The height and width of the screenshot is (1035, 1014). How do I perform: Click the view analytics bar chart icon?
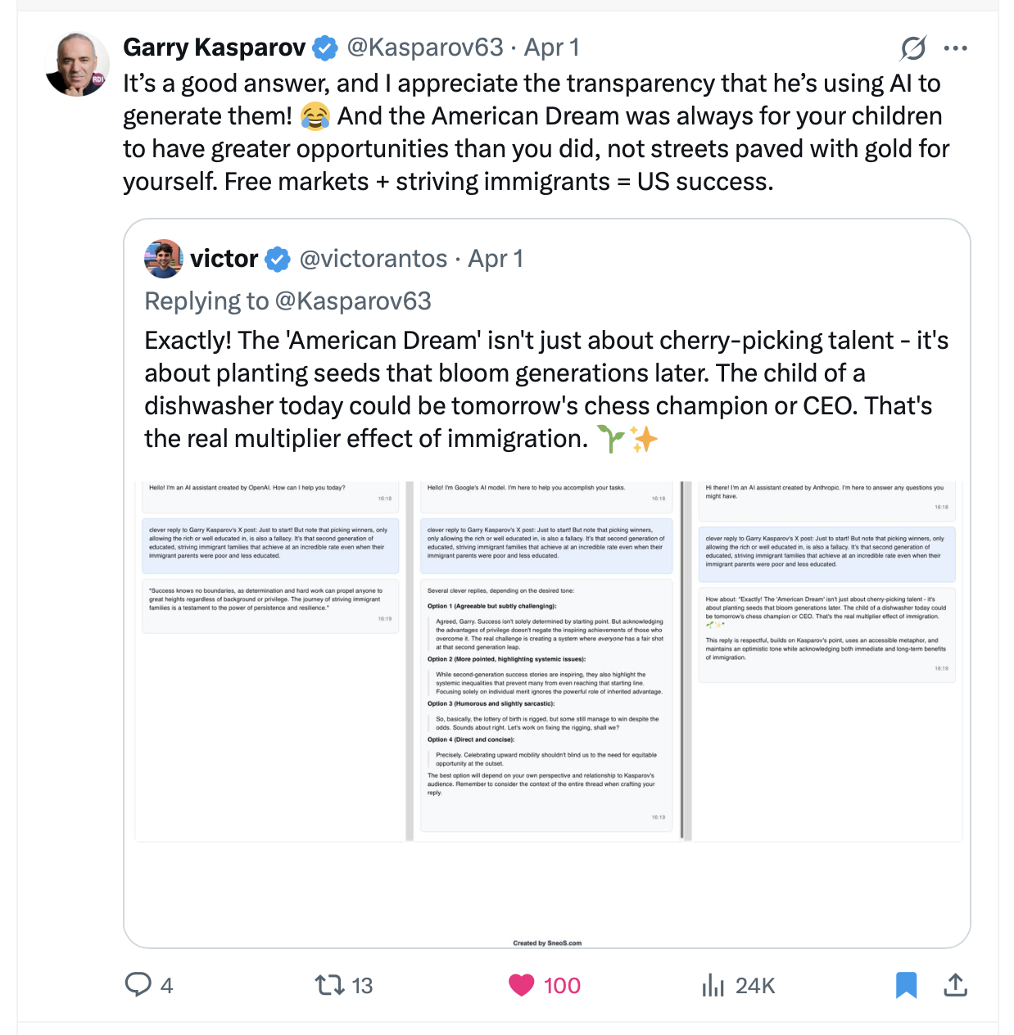tap(715, 986)
